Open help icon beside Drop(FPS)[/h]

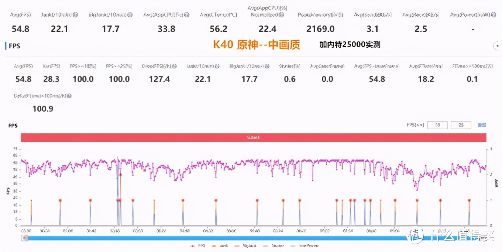[x=174, y=66]
